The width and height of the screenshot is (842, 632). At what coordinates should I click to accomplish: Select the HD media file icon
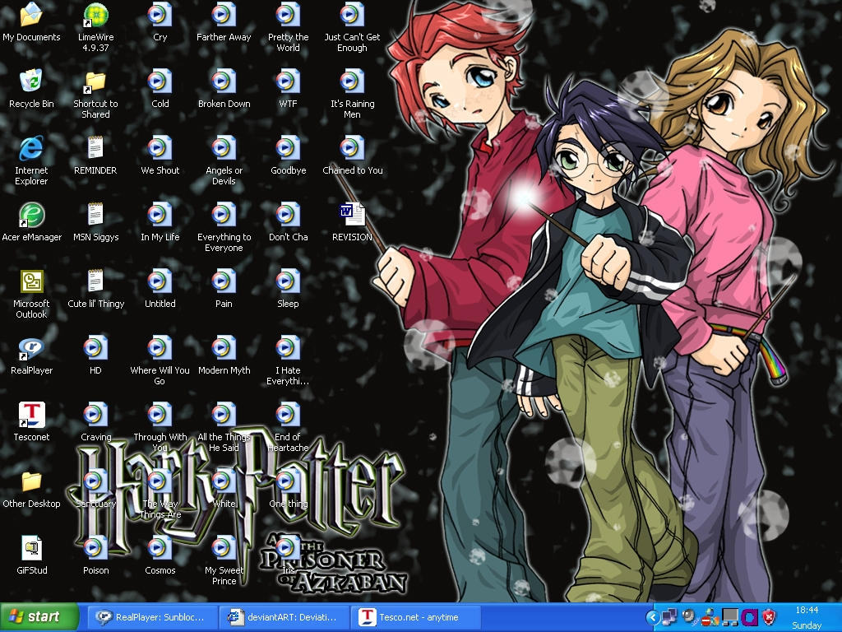[x=95, y=348]
